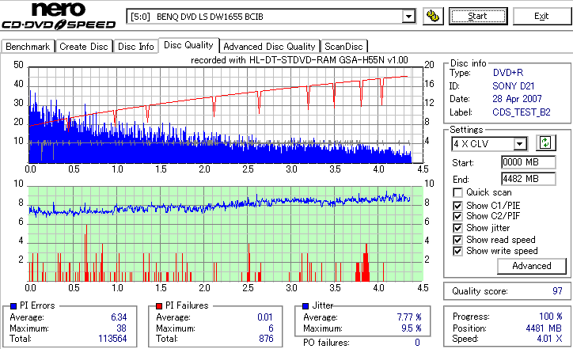Screen dimensions: 573x349
Task: Open the ScanDisc tab
Action: (343, 47)
